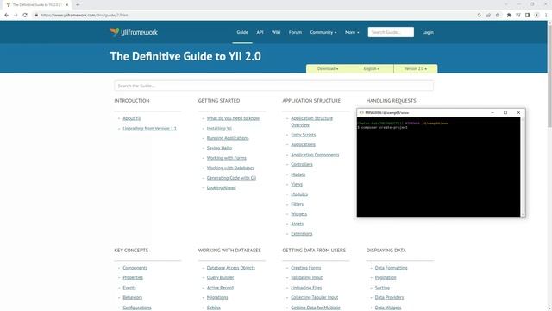Screen dimensions: 552x311
Task: Toggle the browser side panel icon
Action: point(527,16)
